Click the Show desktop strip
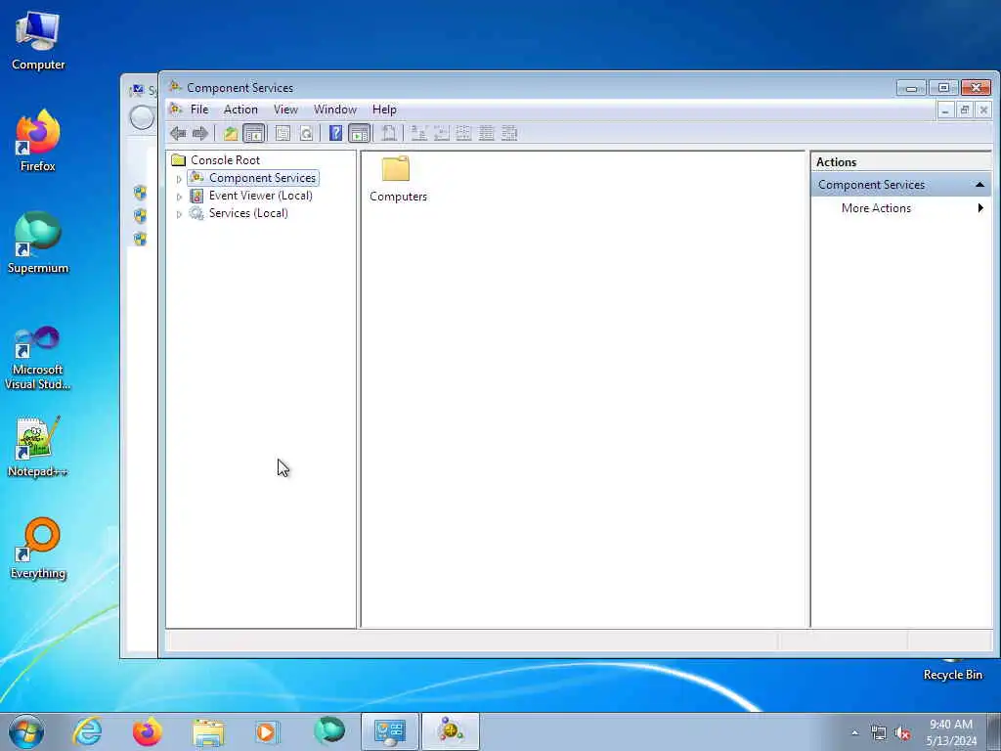The height and width of the screenshot is (751, 1001). pos(994,731)
